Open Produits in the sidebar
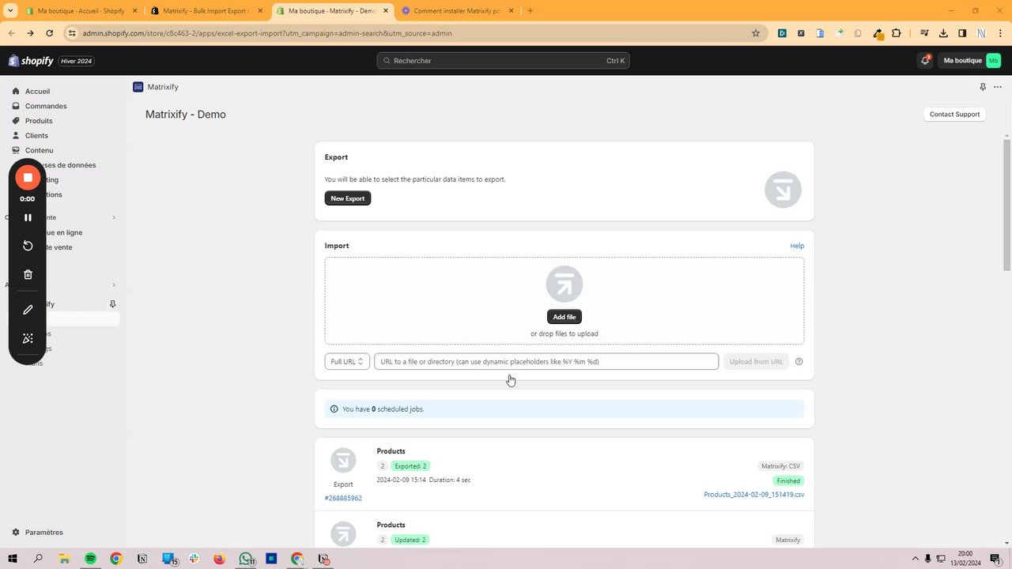This screenshot has height=569, width=1012. point(39,121)
